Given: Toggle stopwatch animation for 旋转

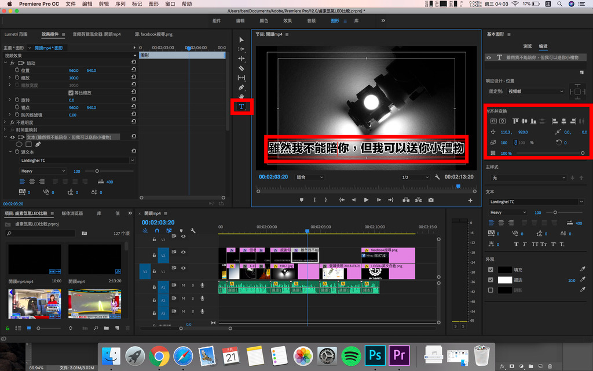Looking at the screenshot, I should pos(17,100).
